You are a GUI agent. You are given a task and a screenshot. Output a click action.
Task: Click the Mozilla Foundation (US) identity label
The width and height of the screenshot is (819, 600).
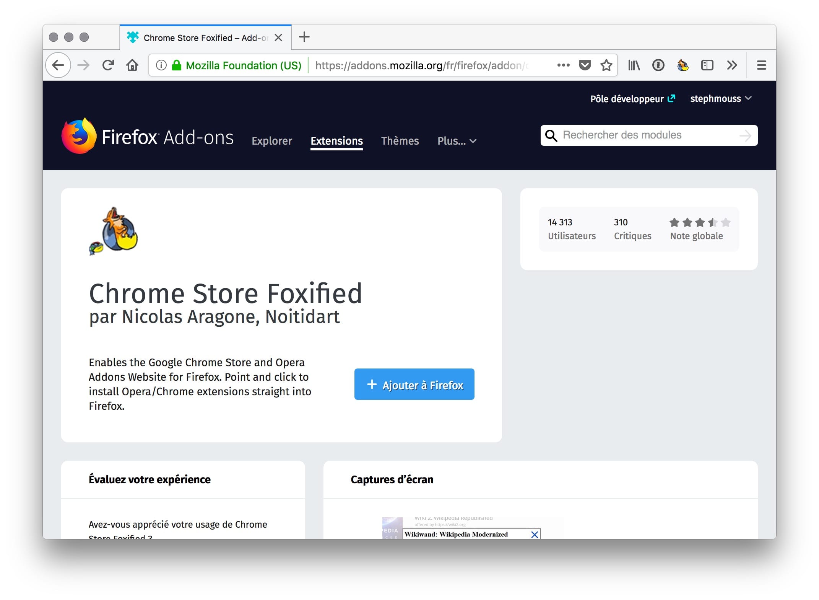(x=244, y=65)
